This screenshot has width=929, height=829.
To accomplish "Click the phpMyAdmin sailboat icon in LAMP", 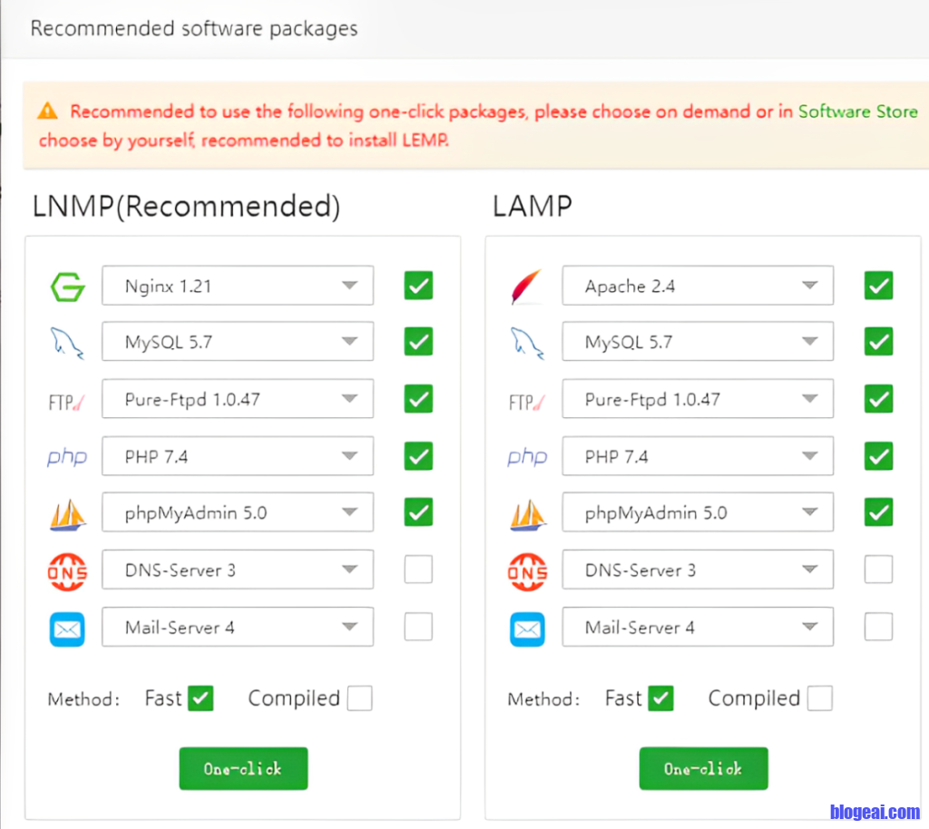I will [527, 513].
